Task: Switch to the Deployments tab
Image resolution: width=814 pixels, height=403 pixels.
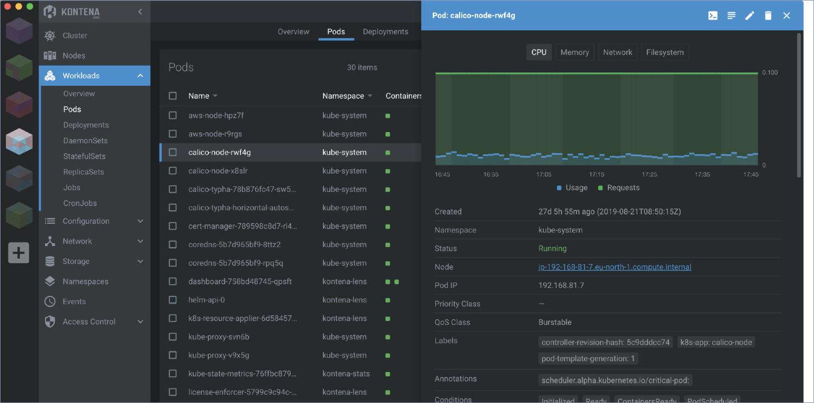Action: tap(385, 32)
